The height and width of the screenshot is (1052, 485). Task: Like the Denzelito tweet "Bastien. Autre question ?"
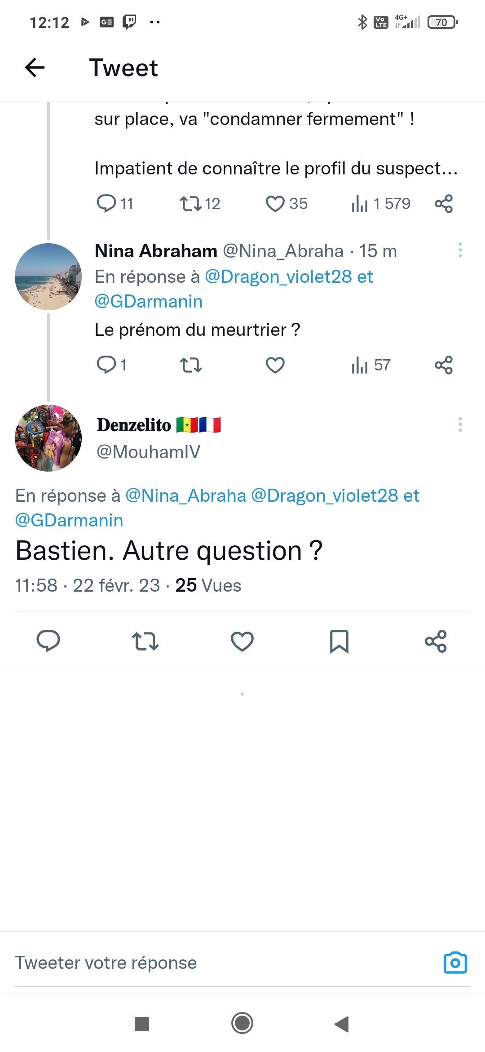pyautogui.click(x=242, y=641)
